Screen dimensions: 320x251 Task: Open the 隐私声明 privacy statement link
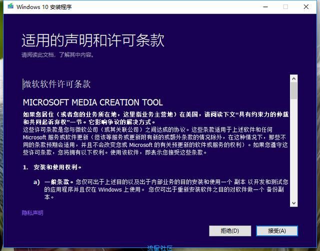(32, 213)
